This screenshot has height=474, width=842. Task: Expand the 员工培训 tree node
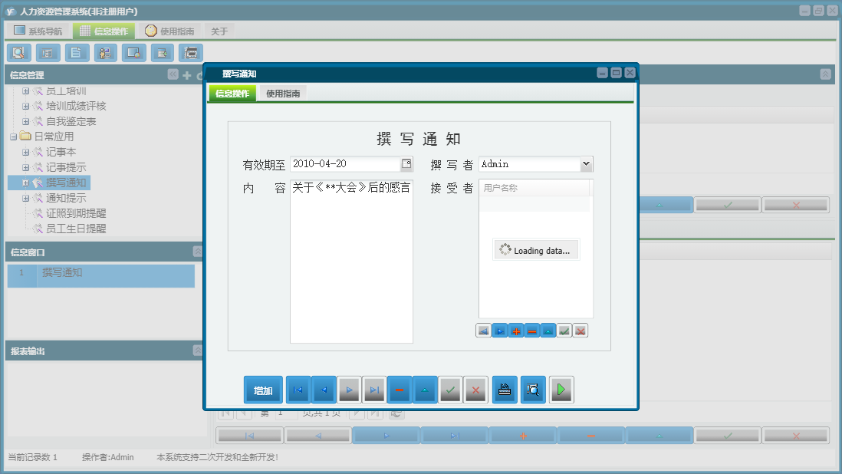(26, 91)
